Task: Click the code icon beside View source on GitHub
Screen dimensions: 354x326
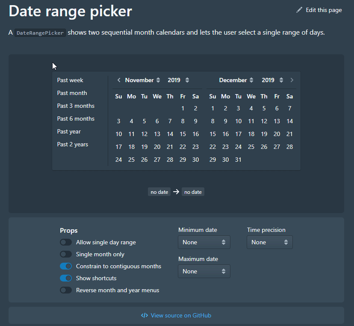Action: tap(145, 315)
